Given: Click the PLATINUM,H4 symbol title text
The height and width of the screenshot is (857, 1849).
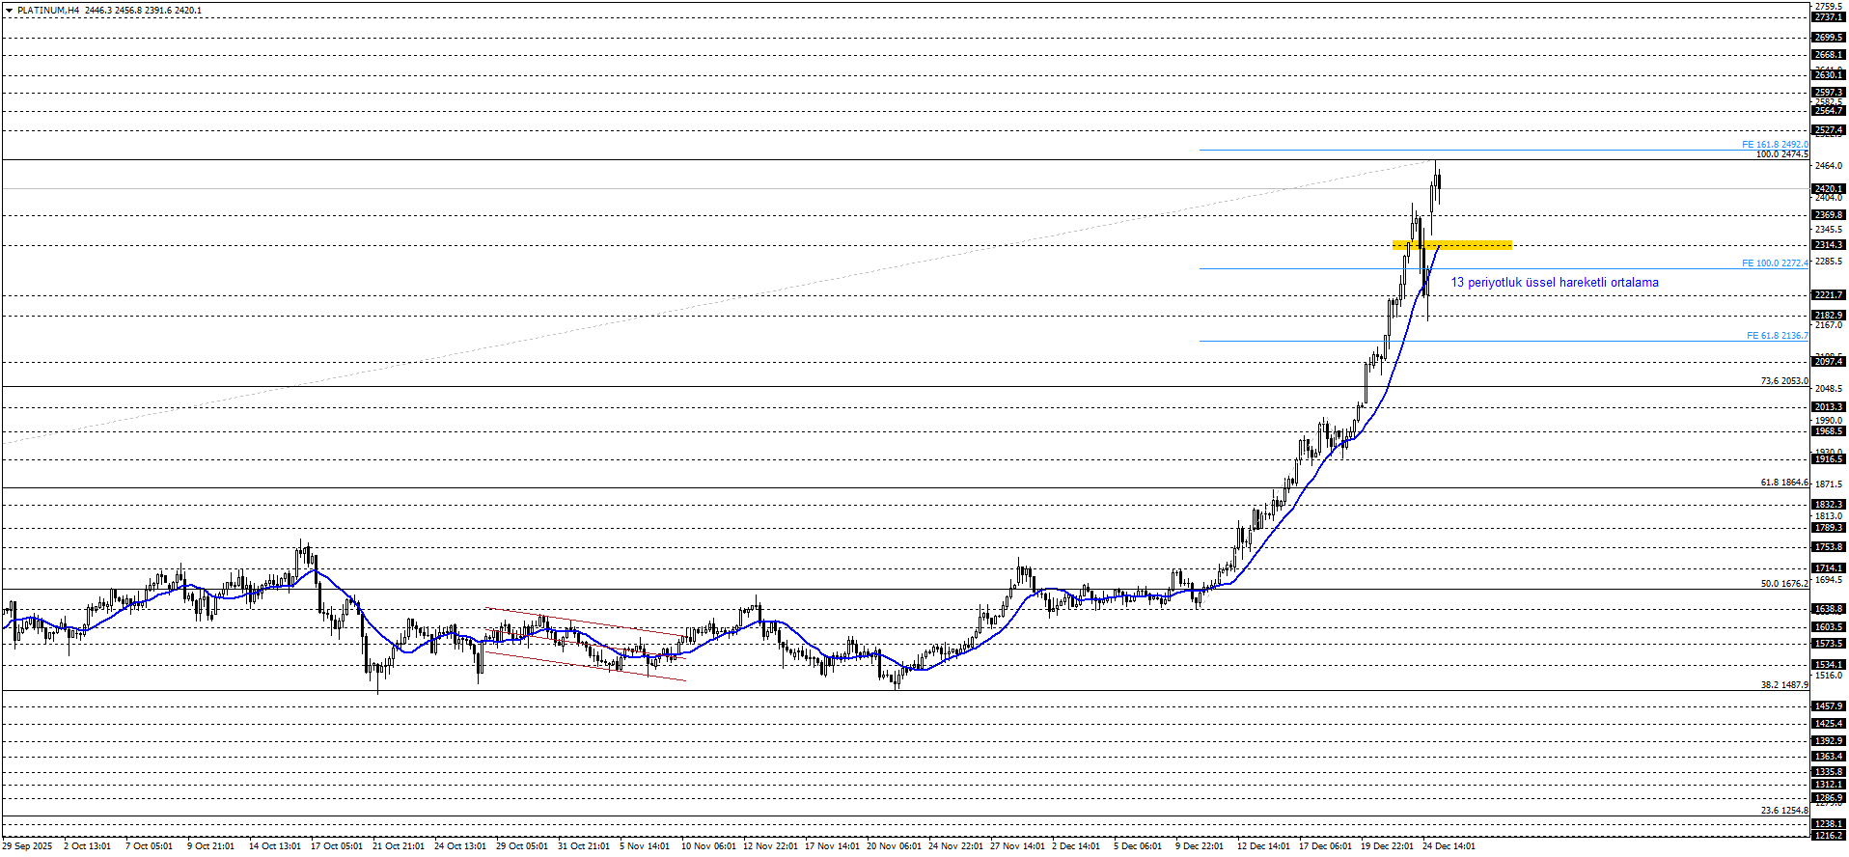Looking at the screenshot, I should coord(48,11).
